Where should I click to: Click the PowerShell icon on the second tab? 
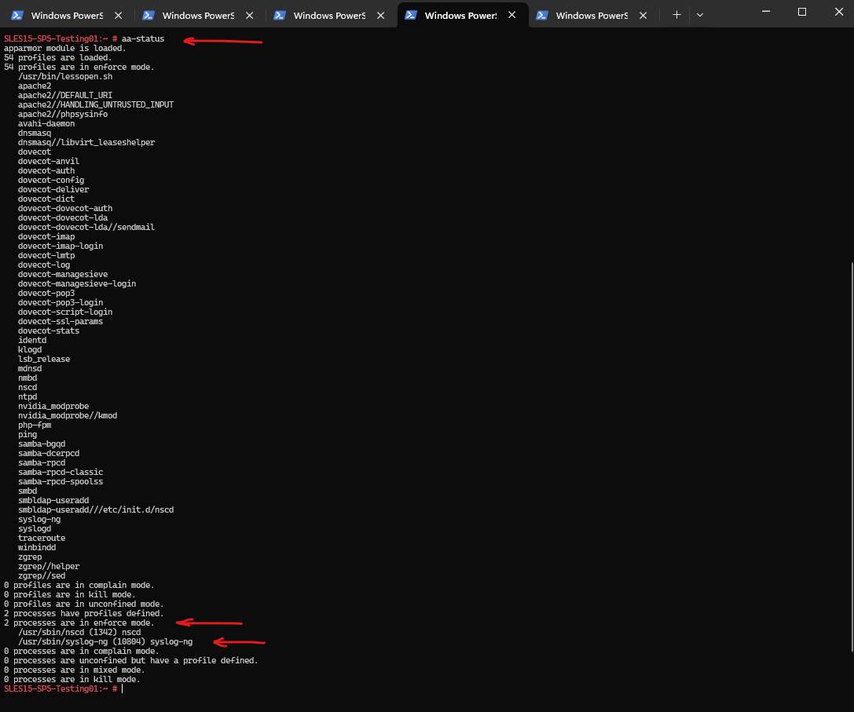148,15
